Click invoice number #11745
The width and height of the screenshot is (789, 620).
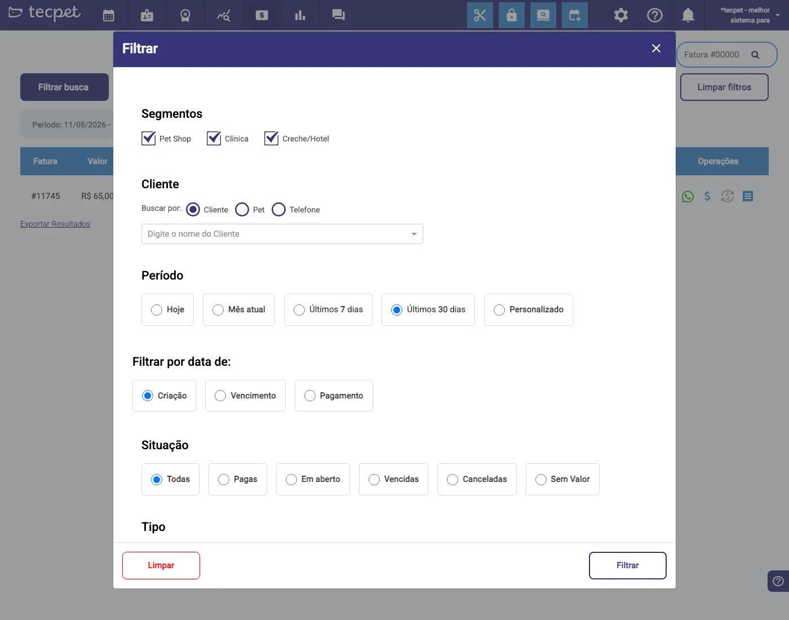(46, 196)
